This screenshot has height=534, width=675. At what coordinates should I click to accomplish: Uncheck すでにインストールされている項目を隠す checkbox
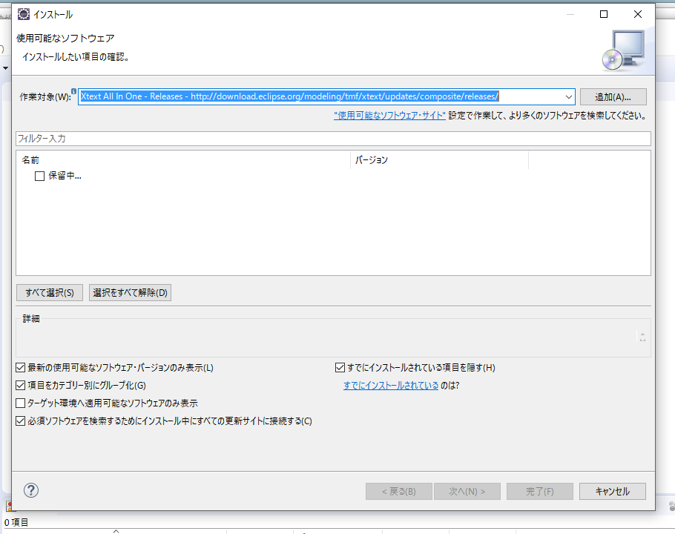[x=340, y=368]
